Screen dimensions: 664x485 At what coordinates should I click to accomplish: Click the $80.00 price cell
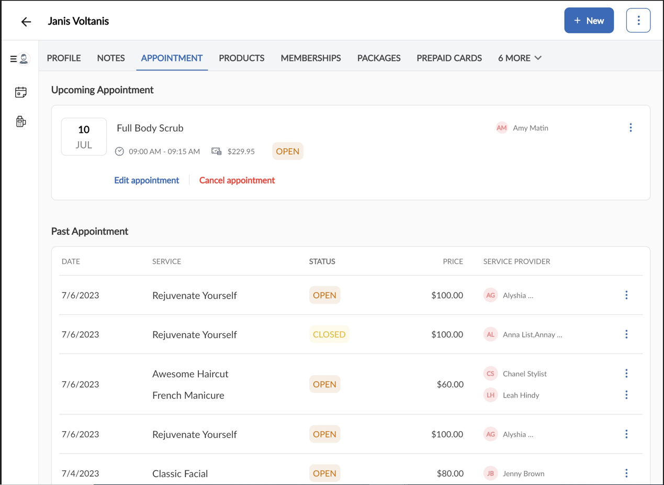tap(450, 473)
